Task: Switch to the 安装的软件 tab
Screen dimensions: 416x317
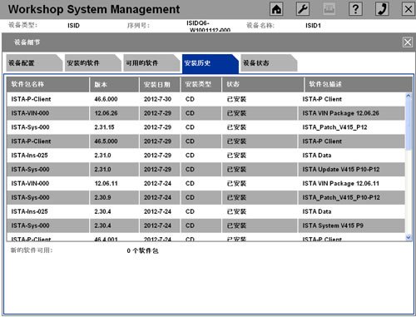Action: pyautogui.click(x=93, y=63)
